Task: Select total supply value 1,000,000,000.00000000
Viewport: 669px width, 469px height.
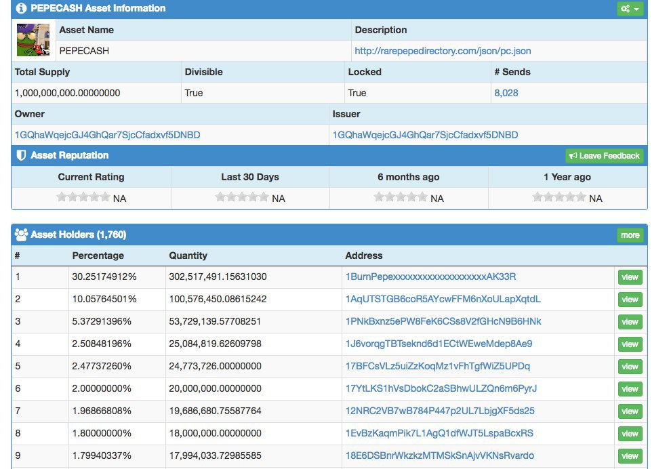Action: tap(67, 93)
